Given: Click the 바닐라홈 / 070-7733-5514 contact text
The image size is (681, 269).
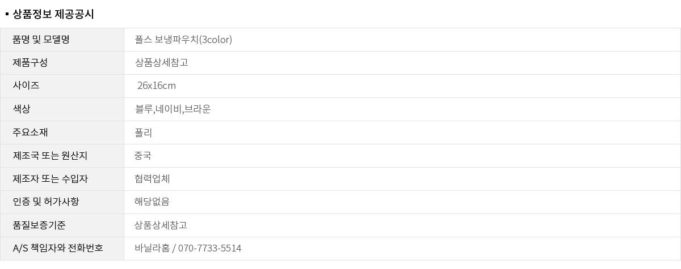Looking at the screenshot, I should 188,249.
